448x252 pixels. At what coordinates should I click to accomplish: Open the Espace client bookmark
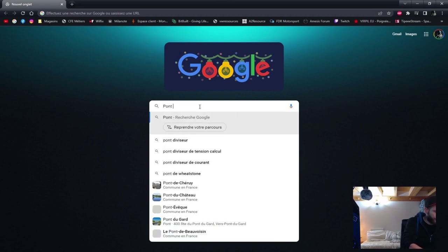coord(149,21)
